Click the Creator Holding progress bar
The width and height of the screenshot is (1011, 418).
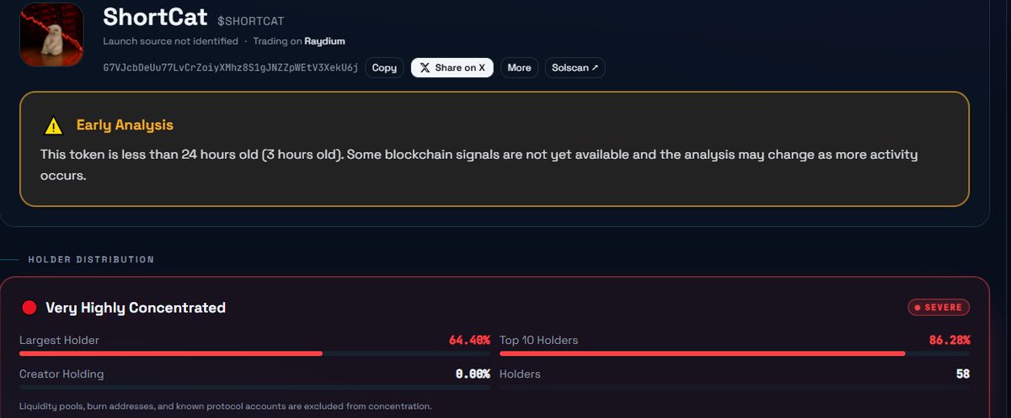(254, 387)
